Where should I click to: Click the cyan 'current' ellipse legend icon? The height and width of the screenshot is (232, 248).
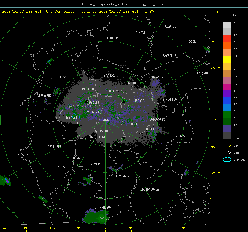227,159
